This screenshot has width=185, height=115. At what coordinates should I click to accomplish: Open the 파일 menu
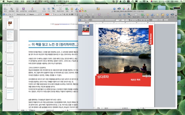pos(16,1)
